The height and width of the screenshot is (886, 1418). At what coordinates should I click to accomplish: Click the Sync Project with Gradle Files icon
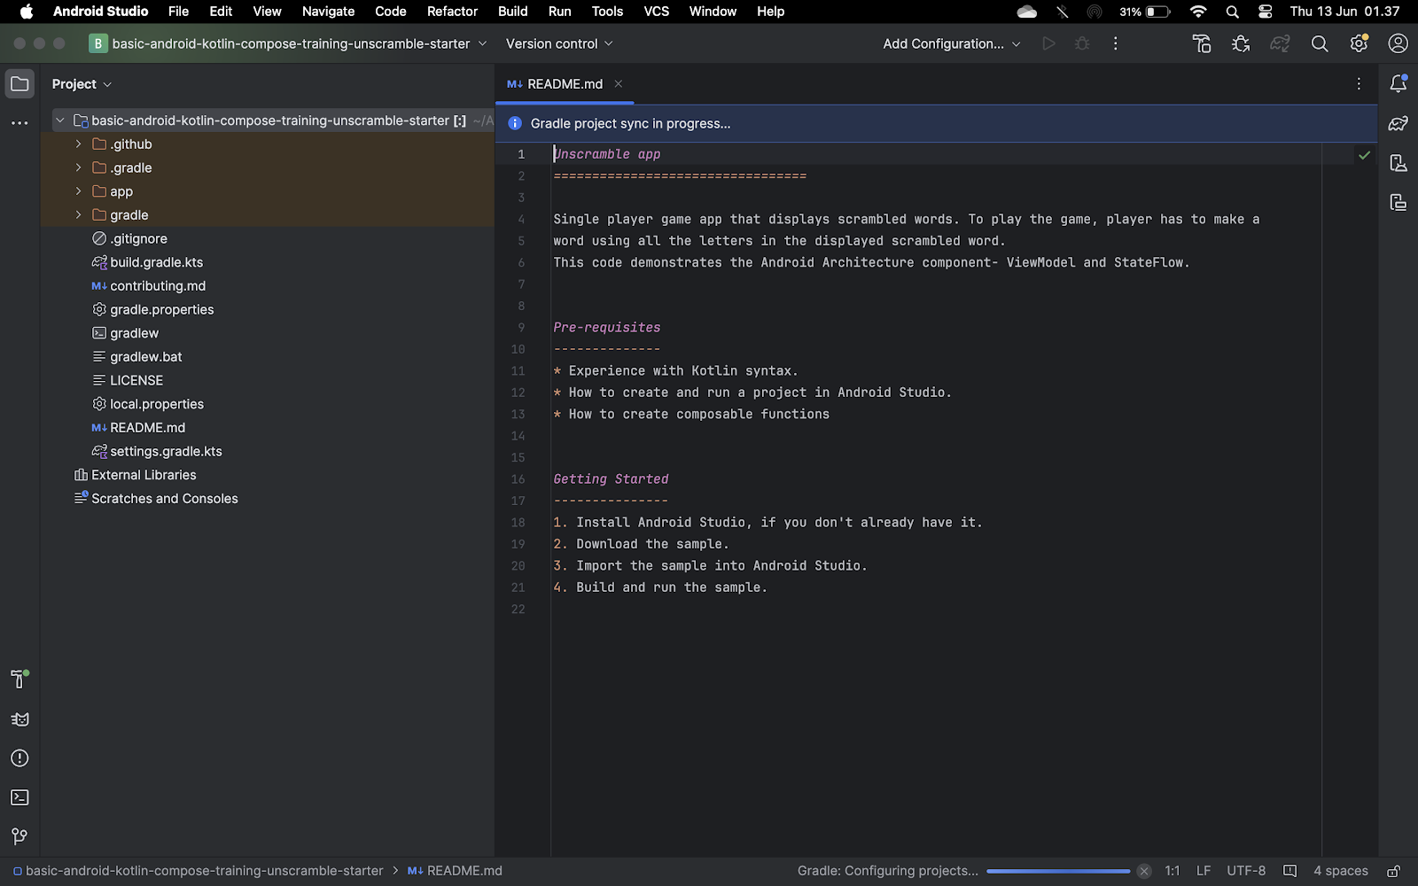1280,43
